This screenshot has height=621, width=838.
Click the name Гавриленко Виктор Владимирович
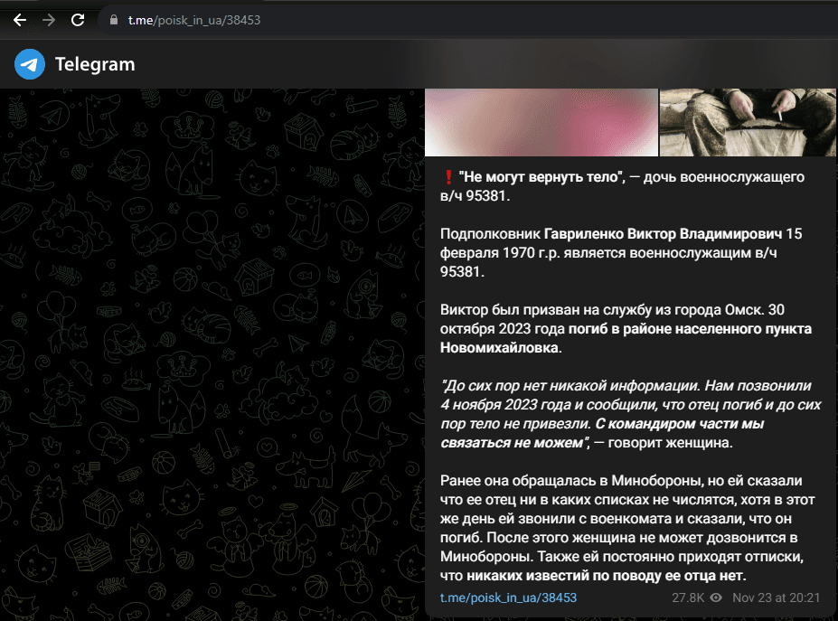pos(663,234)
